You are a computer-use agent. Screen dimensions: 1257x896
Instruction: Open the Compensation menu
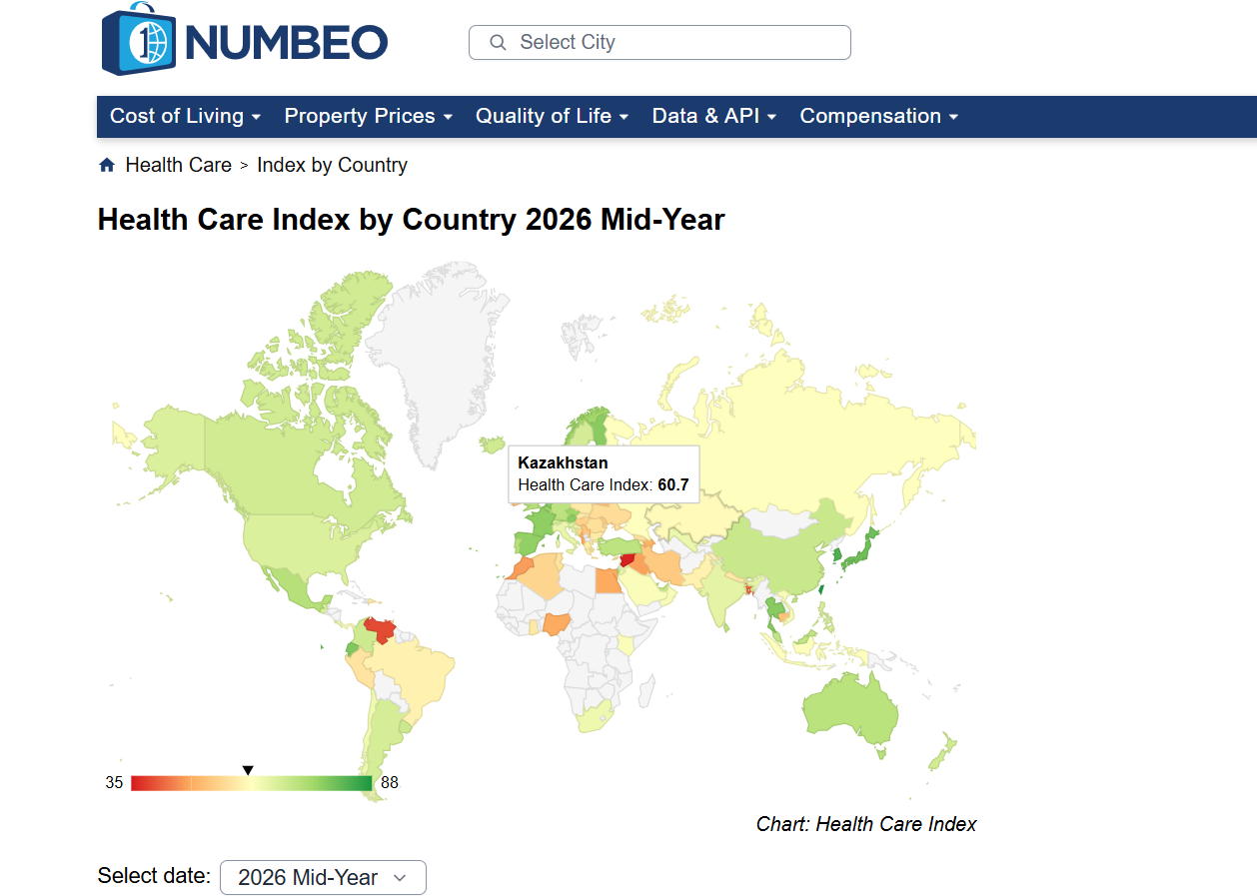tap(878, 116)
